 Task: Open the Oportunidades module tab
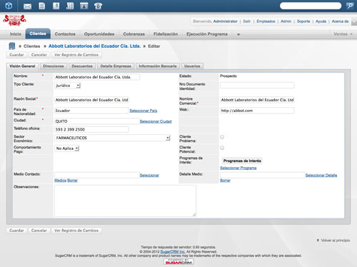[x=99, y=34]
